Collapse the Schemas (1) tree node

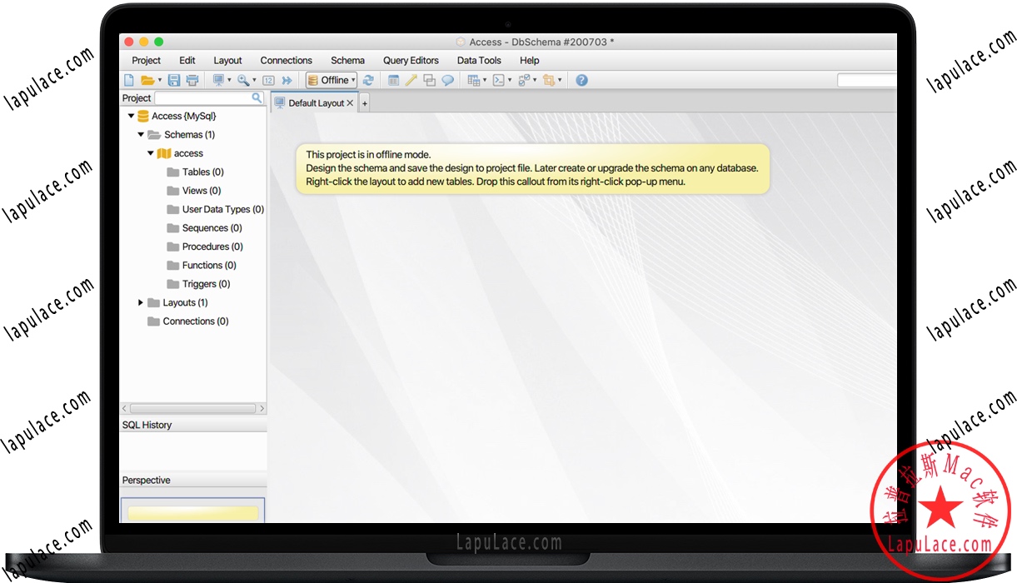[141, 135]
